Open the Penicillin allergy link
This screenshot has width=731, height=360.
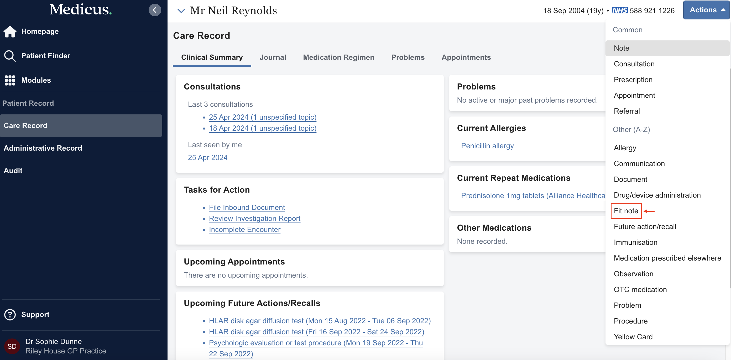click(487, 146)
